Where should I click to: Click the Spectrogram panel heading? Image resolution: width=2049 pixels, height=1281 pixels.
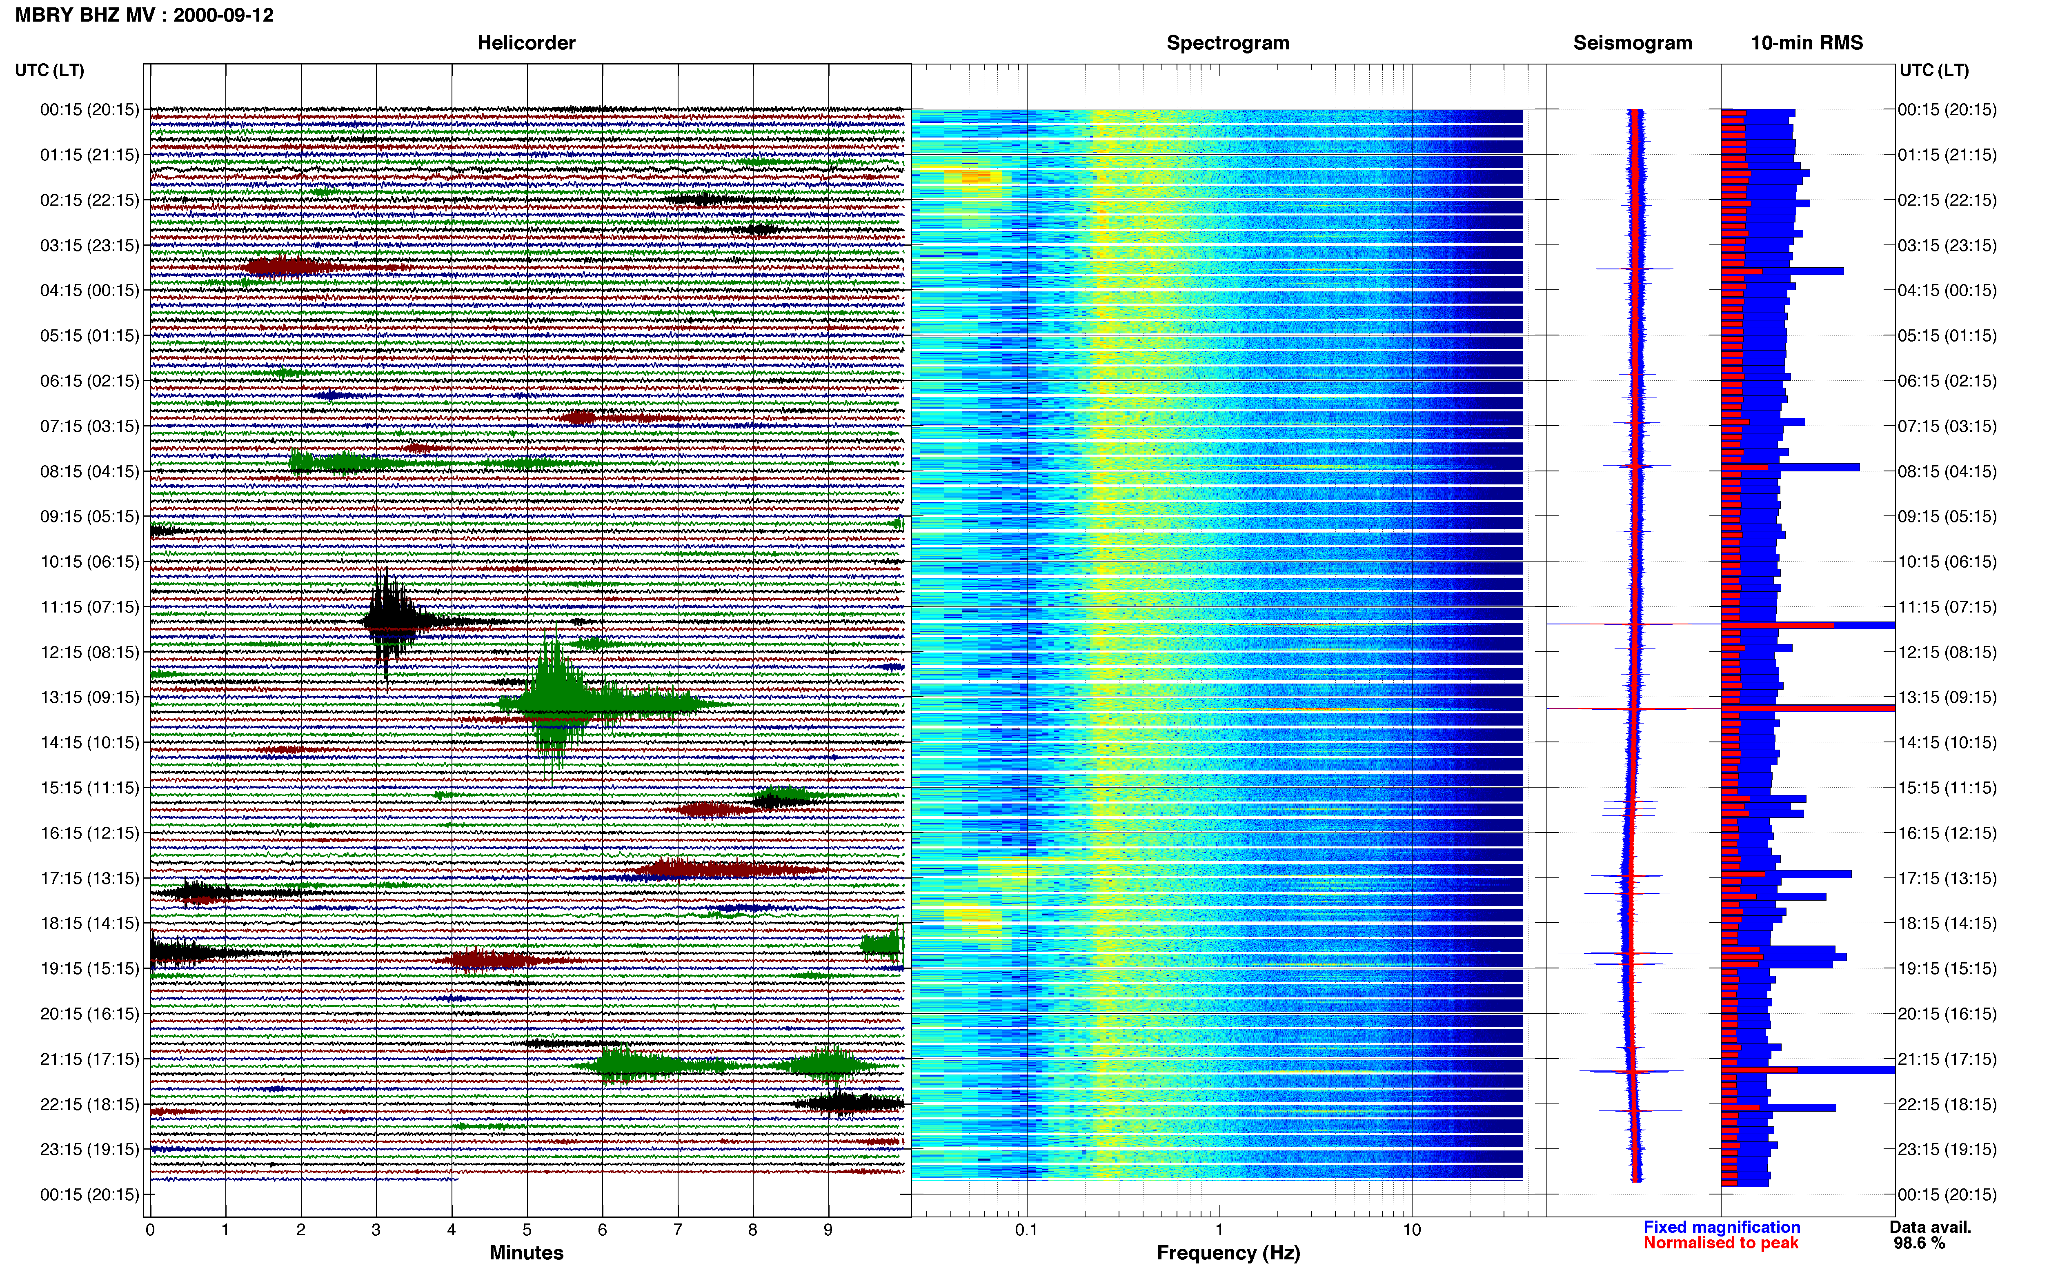(1228, 43)
